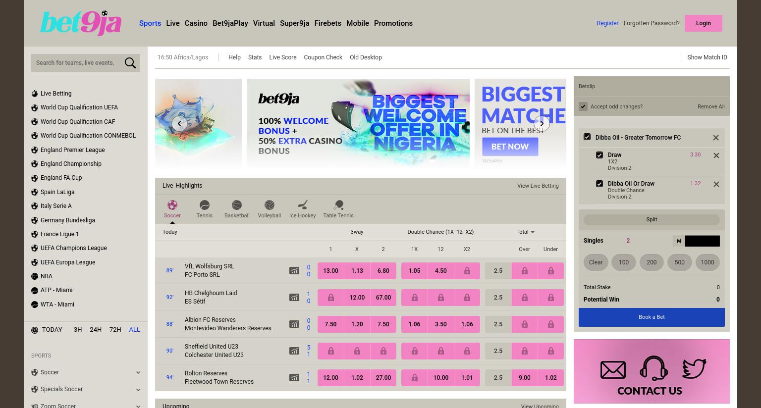761x408 pixels.
Task: Click the bet9ja logo
Action: tap(81, 23)
